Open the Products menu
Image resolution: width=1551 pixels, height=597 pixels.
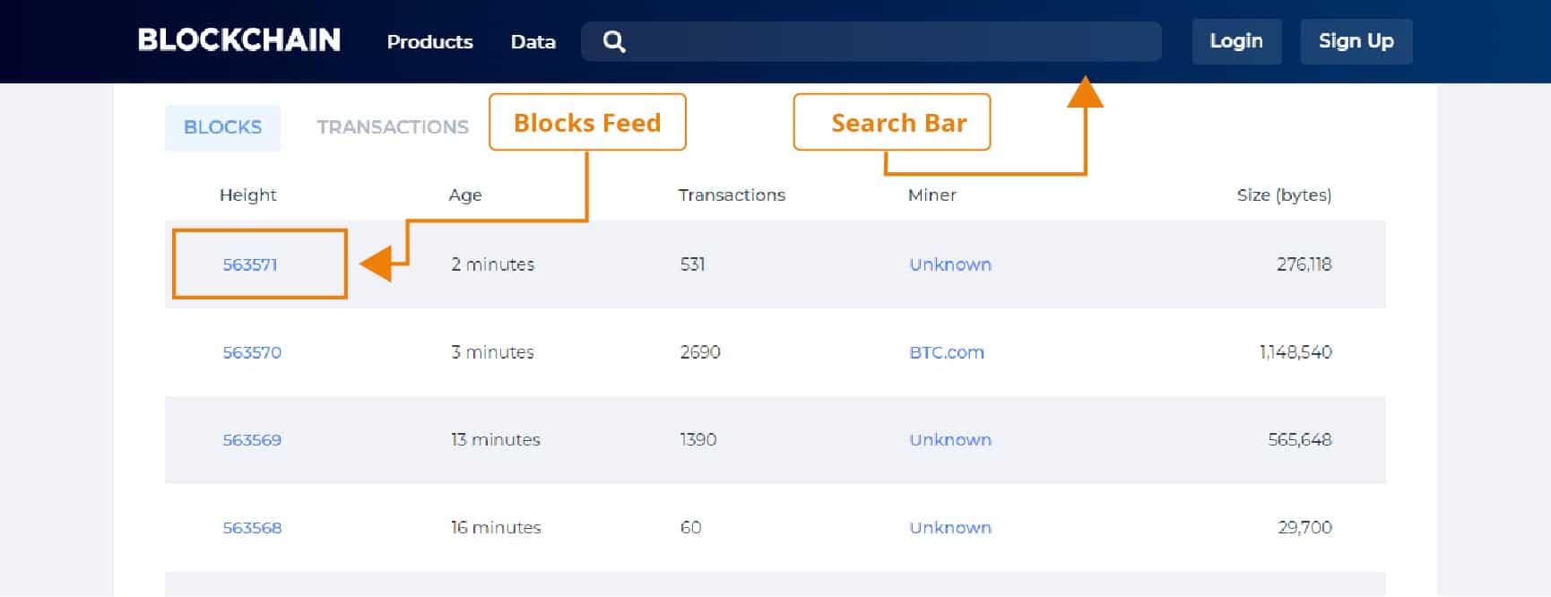pyautogui.click(x=429, y=41)
